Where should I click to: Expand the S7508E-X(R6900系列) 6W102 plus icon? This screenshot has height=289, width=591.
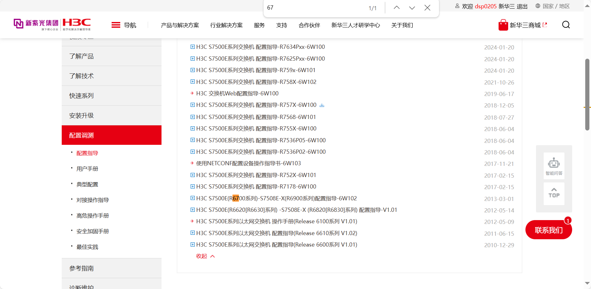tap(193, 198)
